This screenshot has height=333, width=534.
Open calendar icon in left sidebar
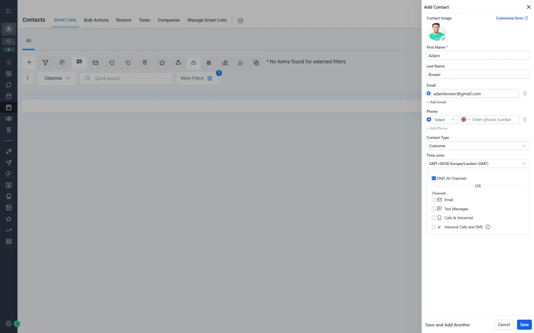(x=8, y=96)
